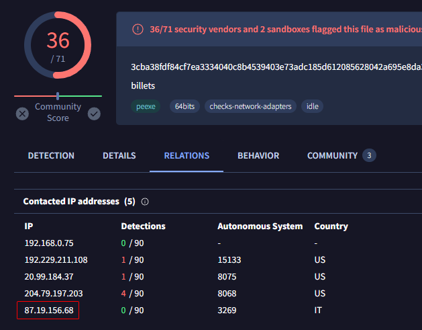The image size is (422, 330).
Task: Click the malicious warning exclamation icon
Action: (138, 29)
